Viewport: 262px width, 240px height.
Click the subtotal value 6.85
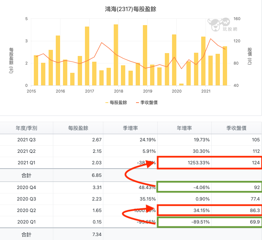pyautogui.click(x=97, y=175)
